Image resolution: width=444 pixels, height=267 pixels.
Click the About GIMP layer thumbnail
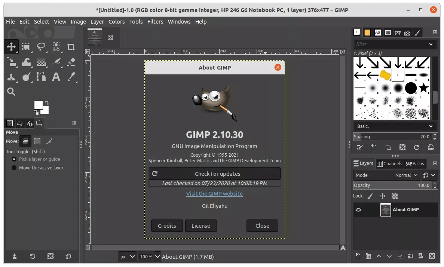coord(385,210)
